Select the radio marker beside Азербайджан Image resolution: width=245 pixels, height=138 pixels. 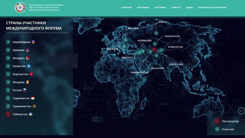pos(8,42)
